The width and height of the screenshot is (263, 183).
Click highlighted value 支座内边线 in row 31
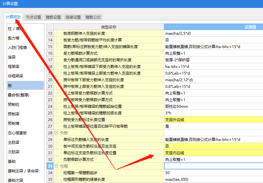[213, 153]
